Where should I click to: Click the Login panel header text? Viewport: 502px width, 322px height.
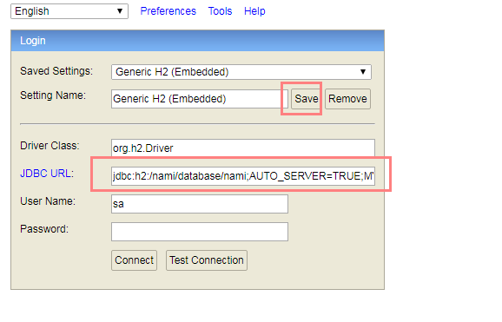pos(33,41)
